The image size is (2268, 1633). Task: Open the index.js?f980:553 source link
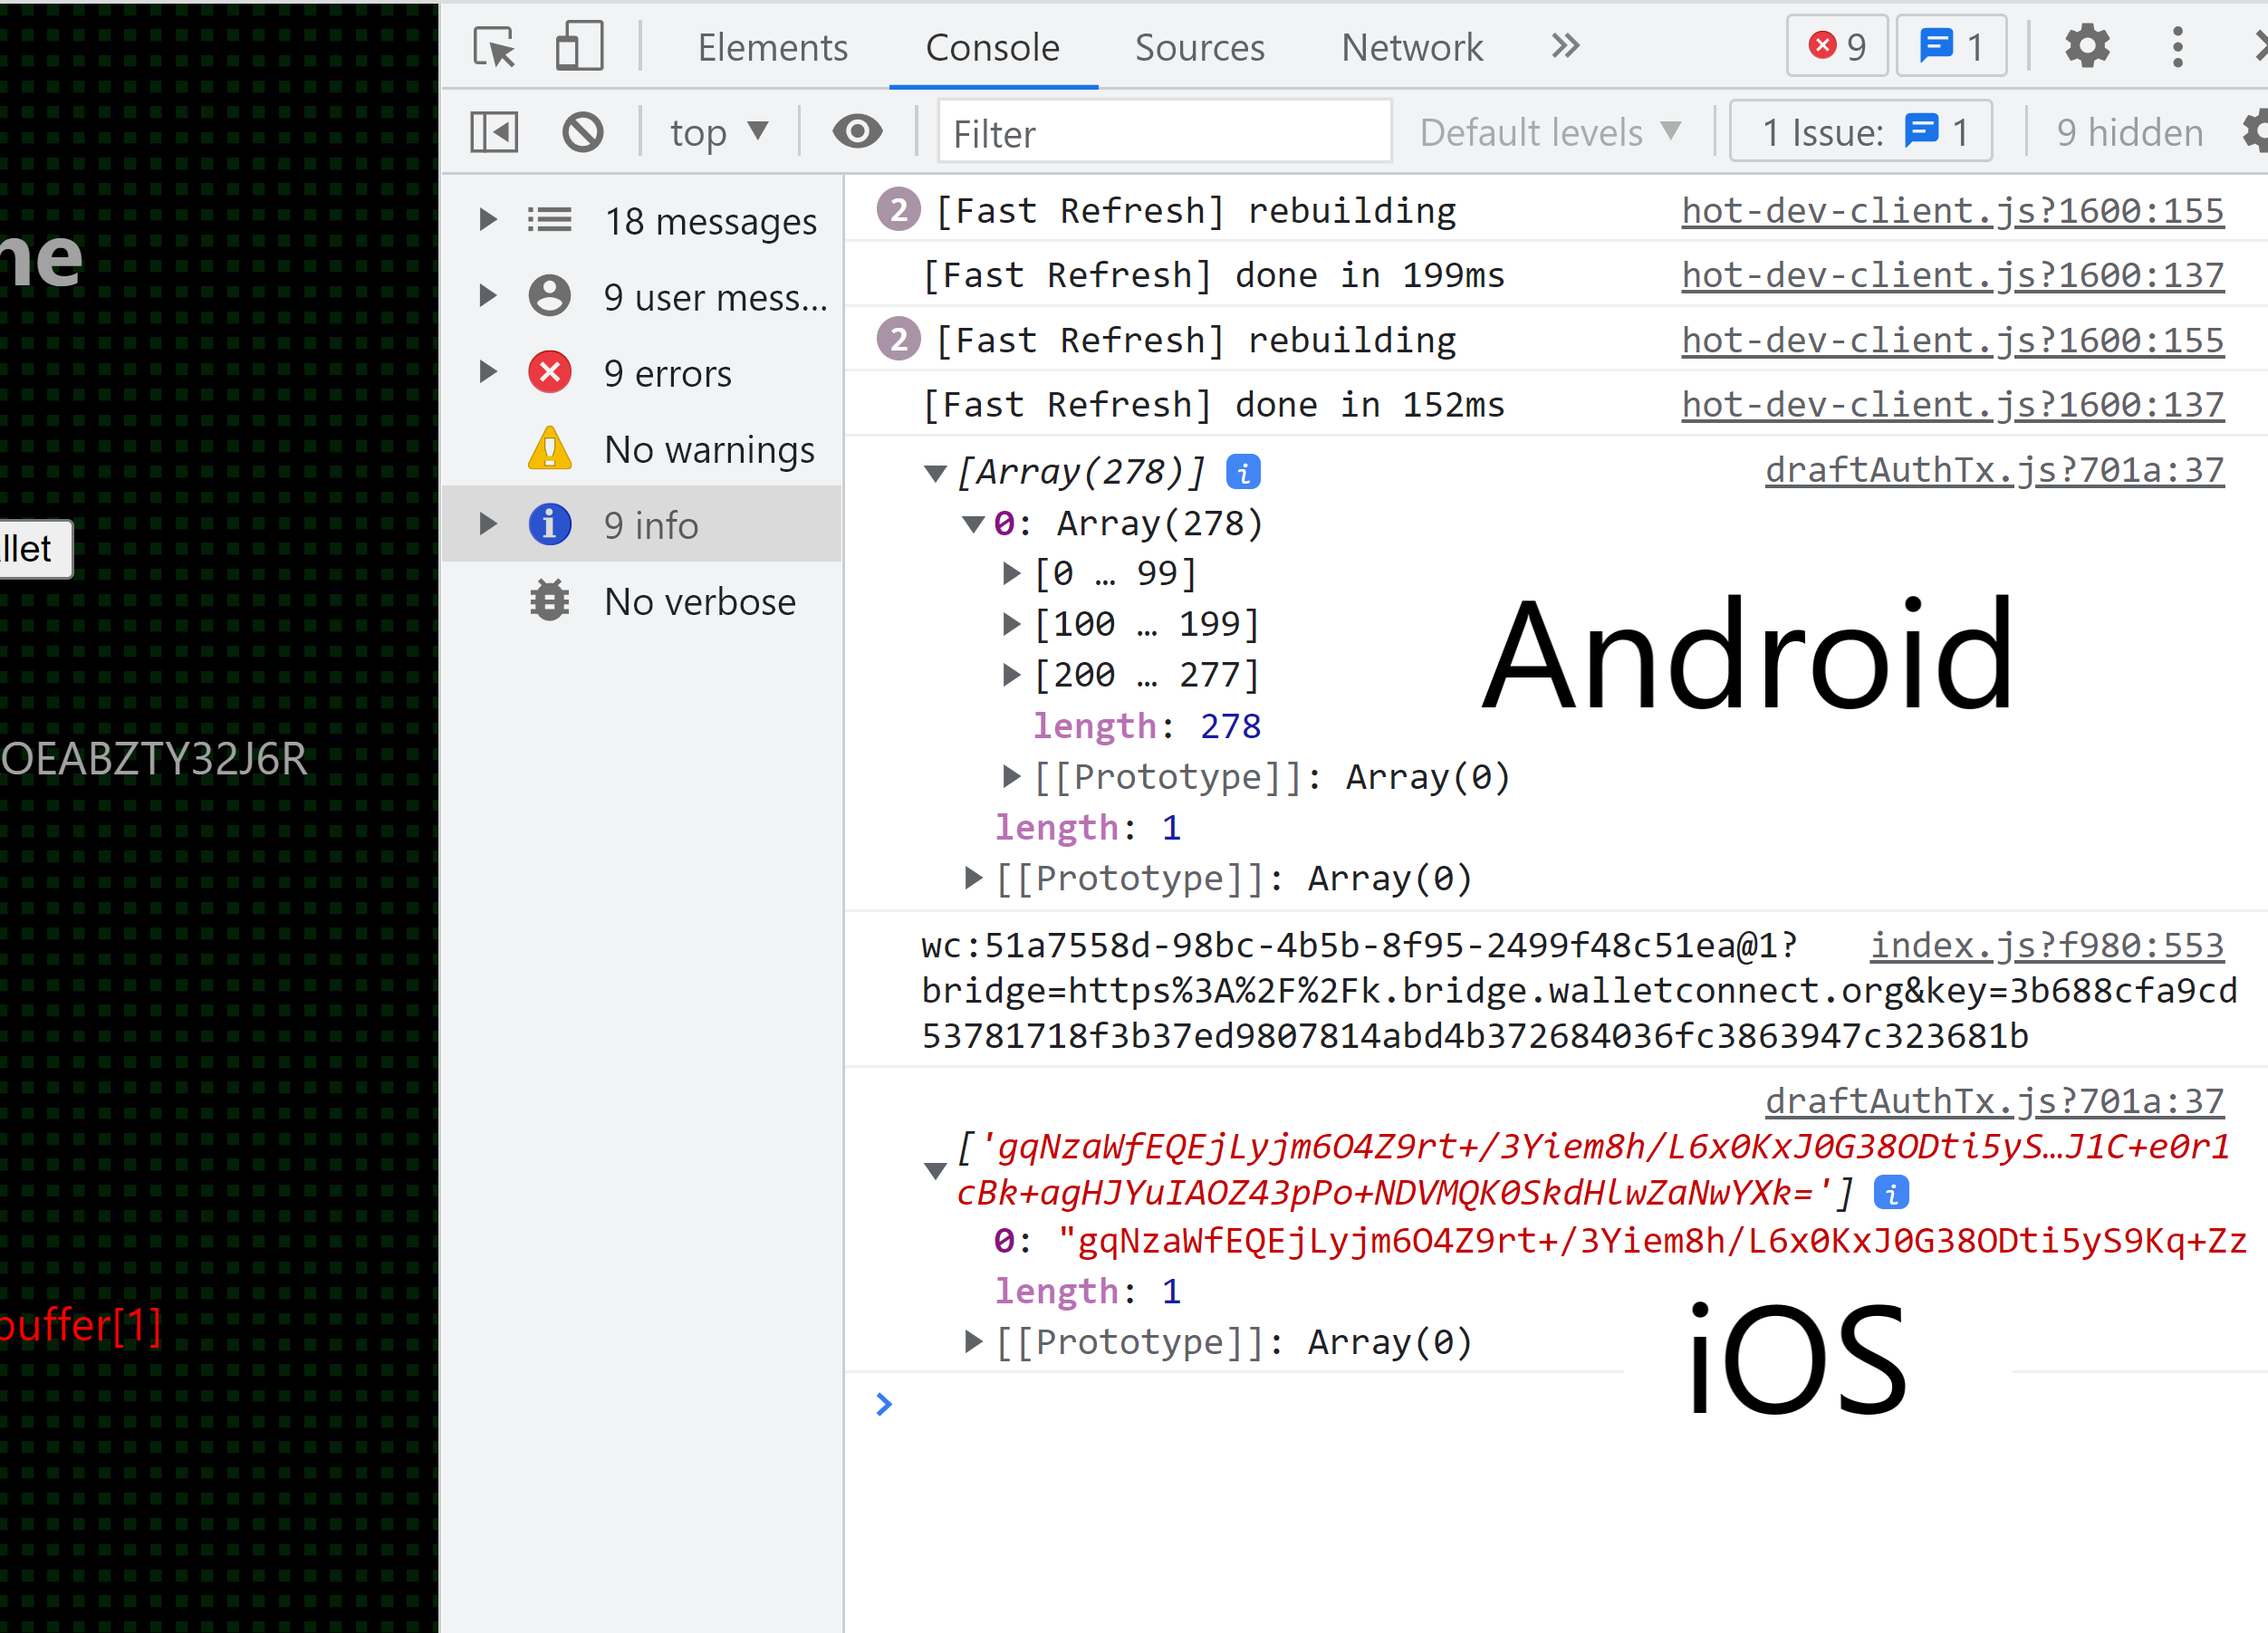pyautogui.click(x=2047, y=945)
